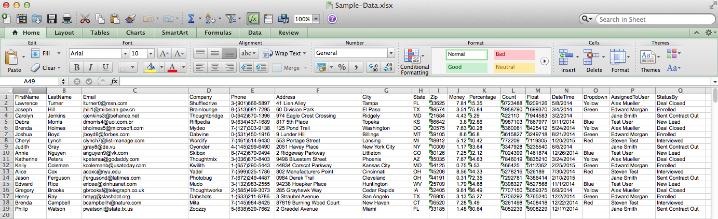Apply fill color with the paint bucket
The image size is (718, 219).
150,67
